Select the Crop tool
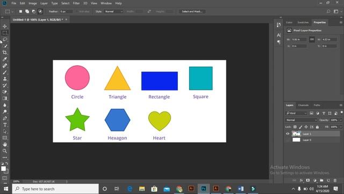 click(x=5, y=52)
